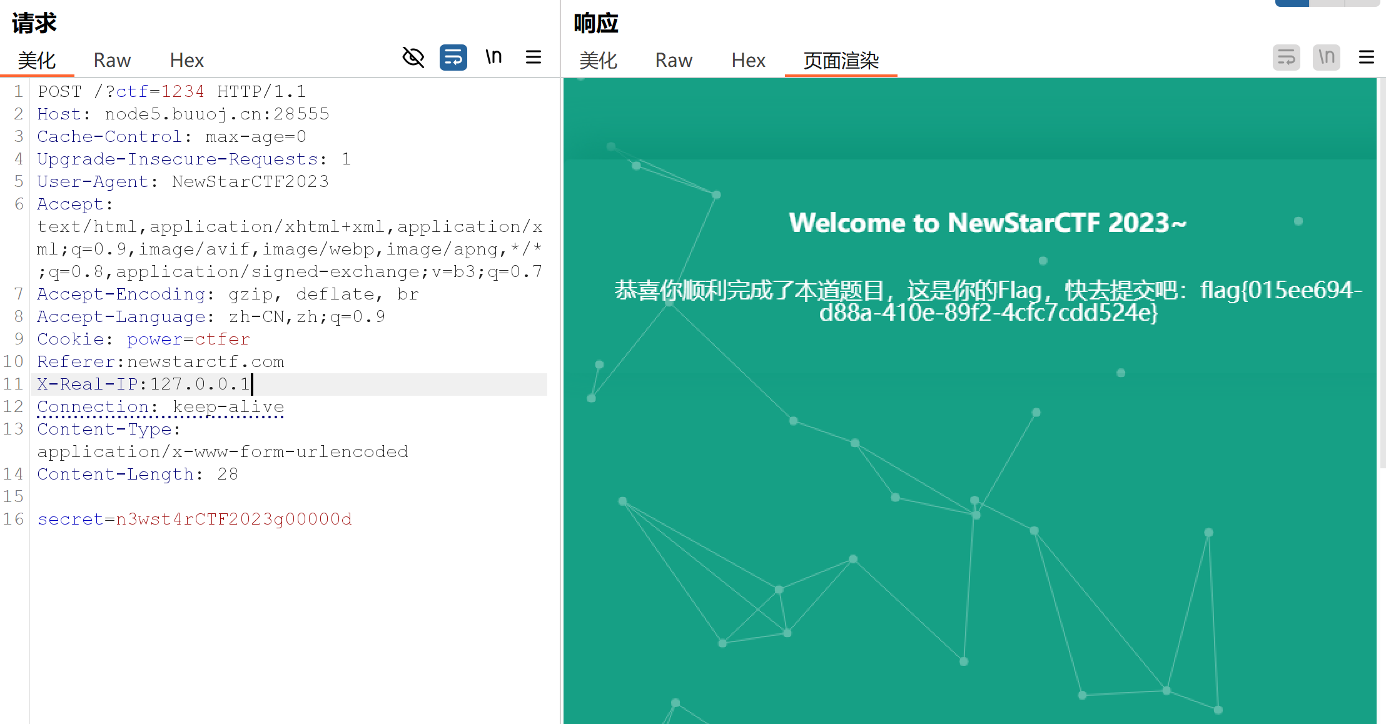Click word wrap icon in response panel

[1286, 58]
